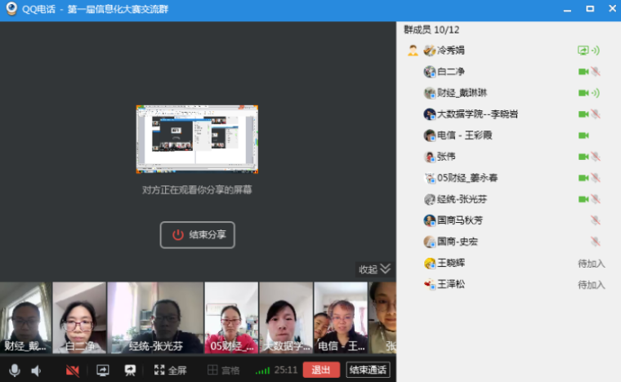Click 国商马秋芳's muted microphone icon
Screen dimensions: 621x382
[x=596, y=220]
